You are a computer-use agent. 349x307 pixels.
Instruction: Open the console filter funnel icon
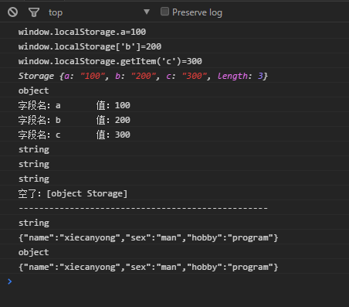[34, 12]
